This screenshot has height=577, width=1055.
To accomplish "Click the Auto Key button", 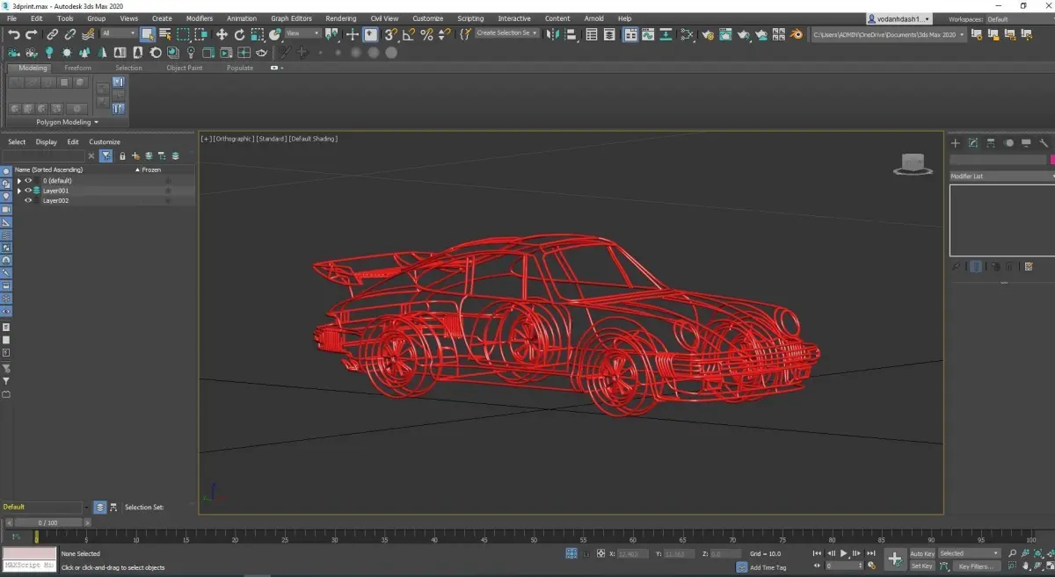I will point(922,554).
